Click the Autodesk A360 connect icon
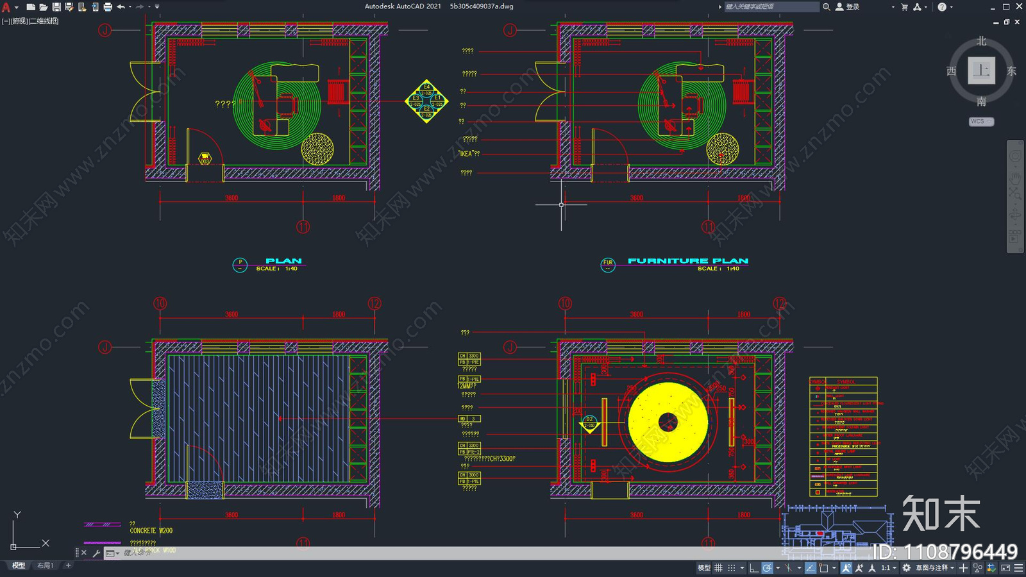1026x577 pixels. click(918, 7)
